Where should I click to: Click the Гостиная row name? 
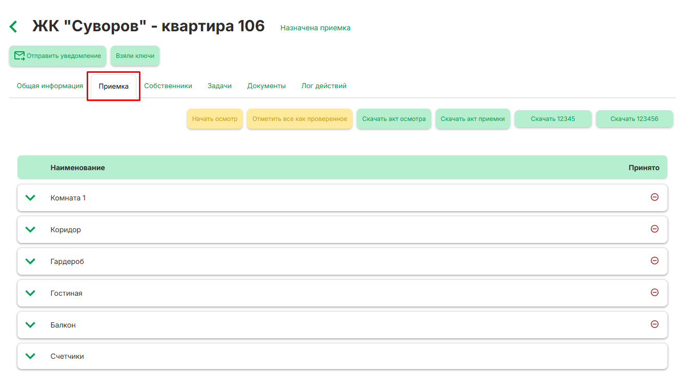(x=67, y=293)
